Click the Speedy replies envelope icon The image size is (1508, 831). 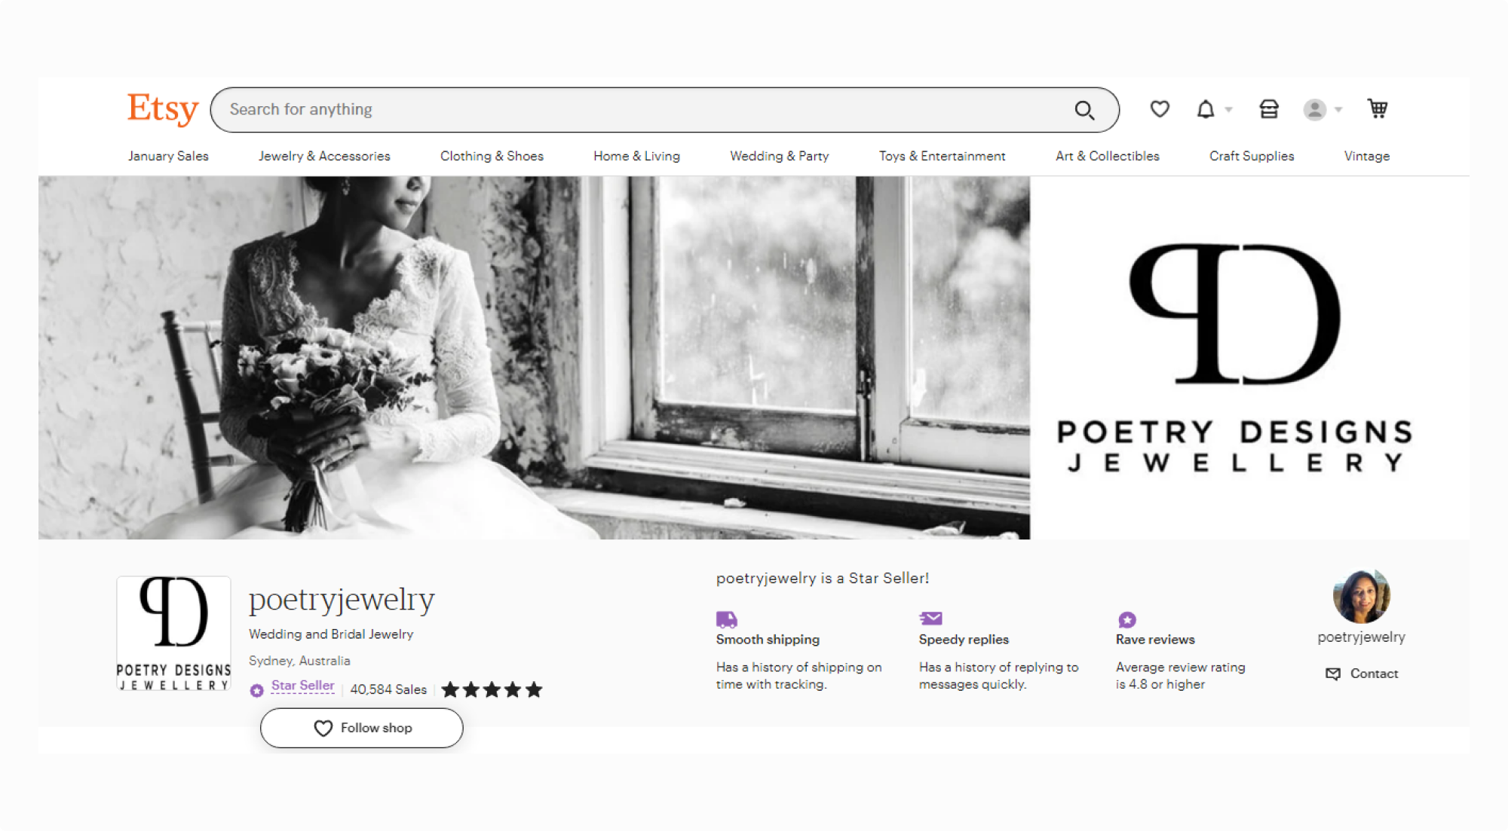pos(930,619)
